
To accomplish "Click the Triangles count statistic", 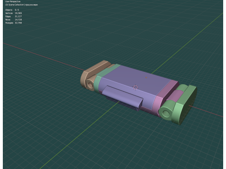I will pos(14,23).
